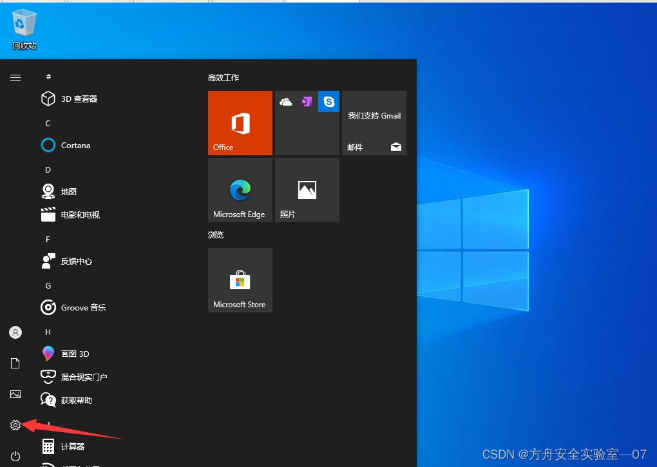The height and width of the screenshot is (467, 657).
Task: Launch the Microsoft Edge tile
Action: 240,190
